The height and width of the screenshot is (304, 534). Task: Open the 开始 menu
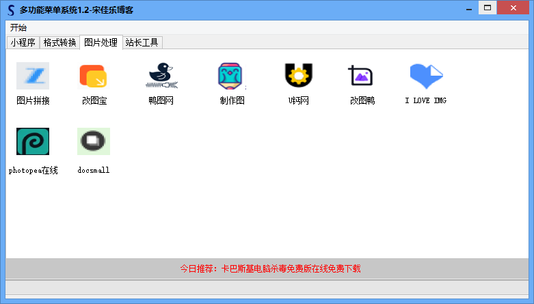tap(18, 27)
